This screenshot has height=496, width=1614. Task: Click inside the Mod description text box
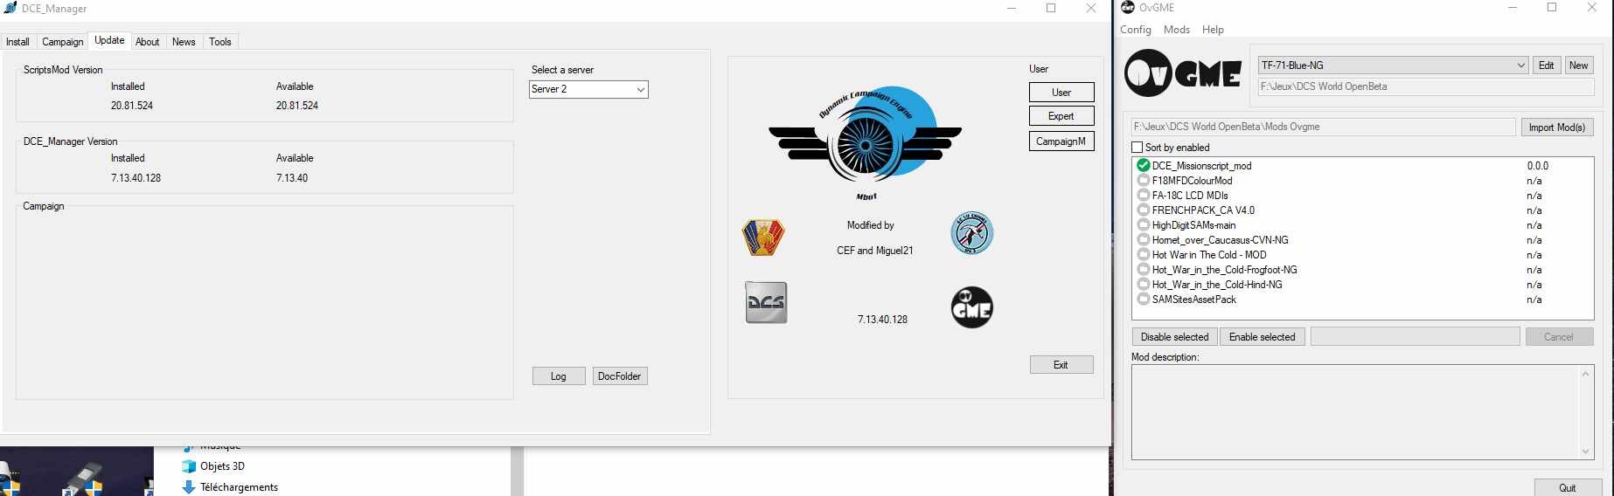point(1355,412)
